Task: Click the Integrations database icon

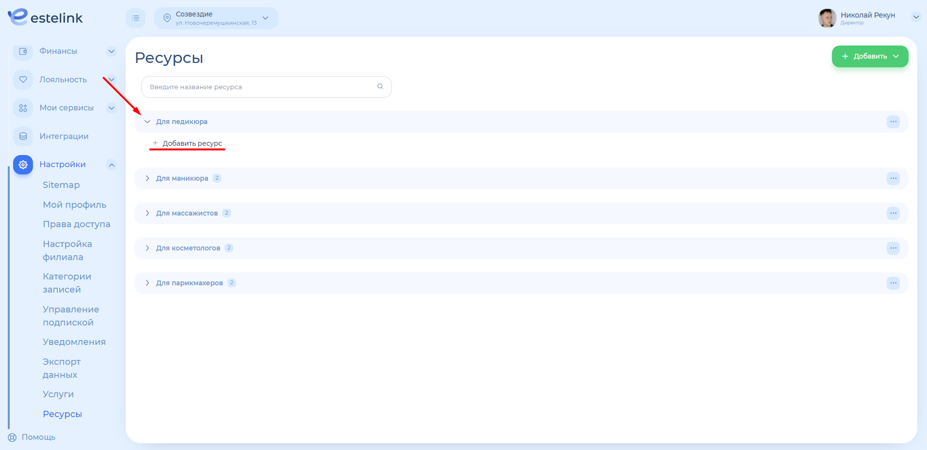Action: (x=23, y=137)
